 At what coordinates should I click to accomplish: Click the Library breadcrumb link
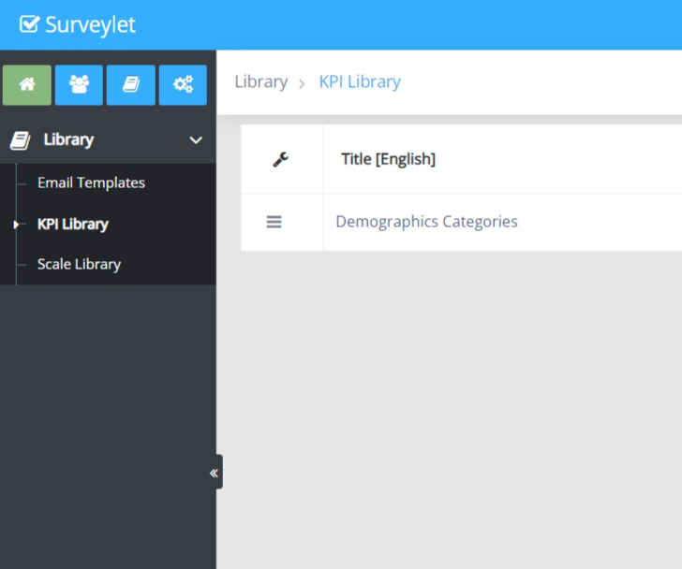(260, 81)
